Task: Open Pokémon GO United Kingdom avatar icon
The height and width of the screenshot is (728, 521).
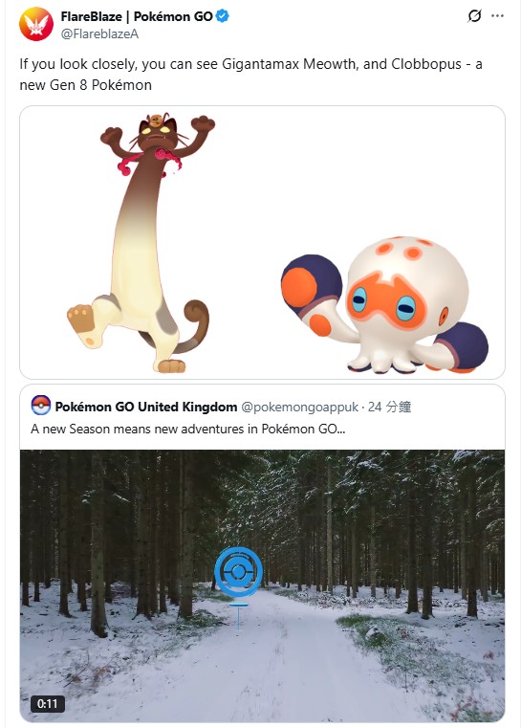Action: click(x=41, y=406)
